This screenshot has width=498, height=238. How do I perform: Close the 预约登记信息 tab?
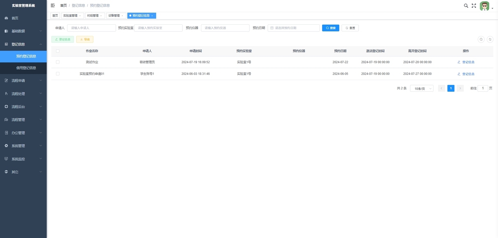coord(152,16)
